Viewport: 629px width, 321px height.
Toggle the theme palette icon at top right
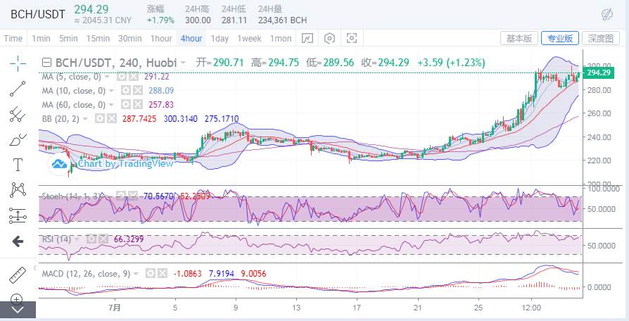(607, 13)
